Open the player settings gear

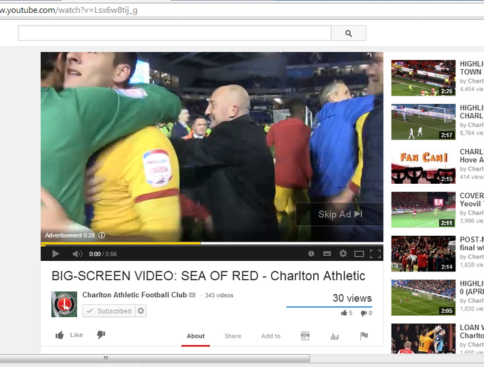(x=343, y=254)
